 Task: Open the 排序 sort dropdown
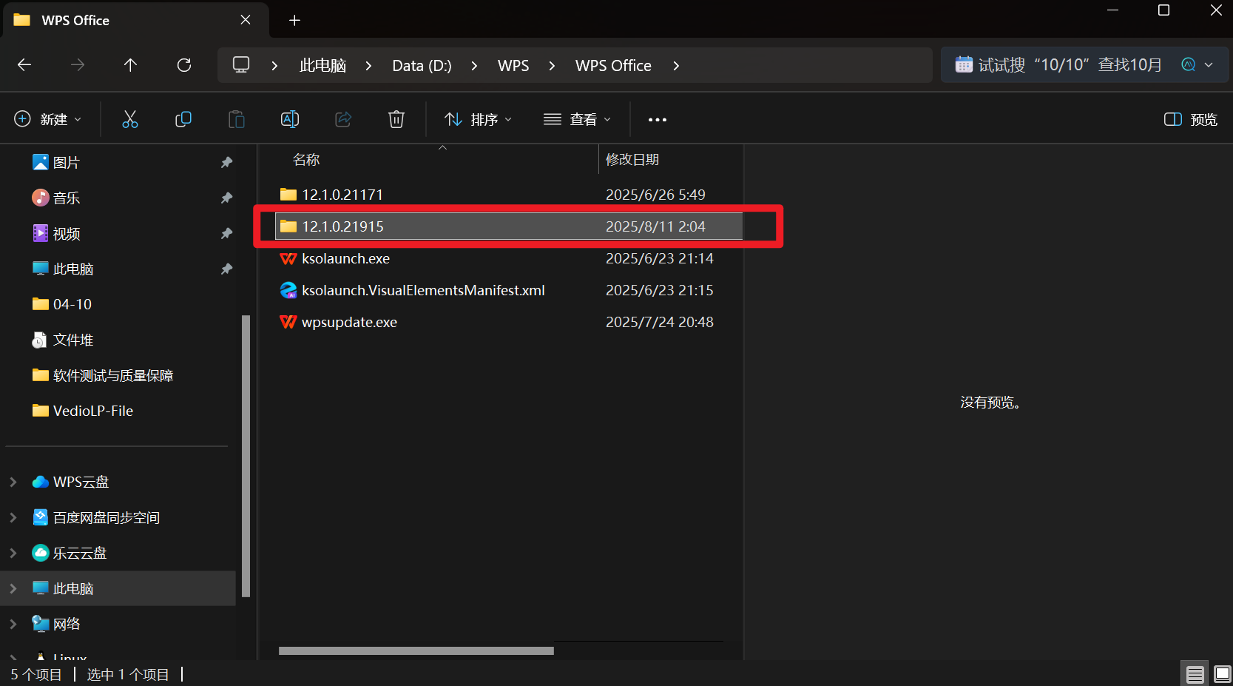pos(479,119)
